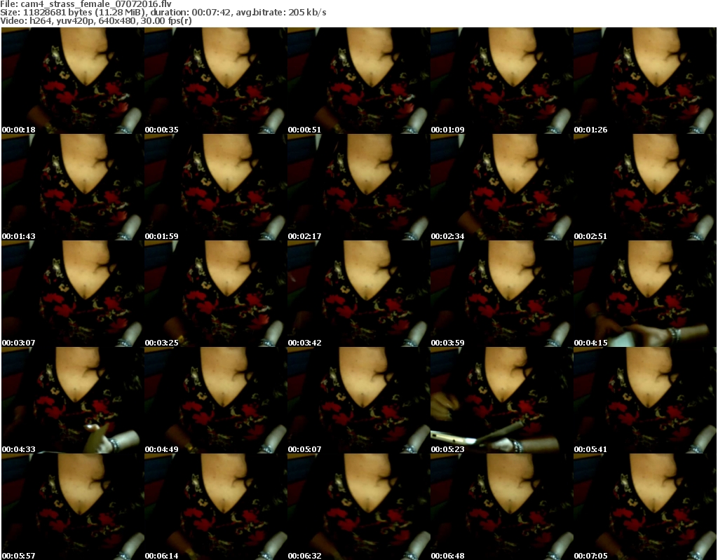Viewport: 718px width, 560px height.
Task: Select the 00:05:57 frame
Action: tap(72, 507)
